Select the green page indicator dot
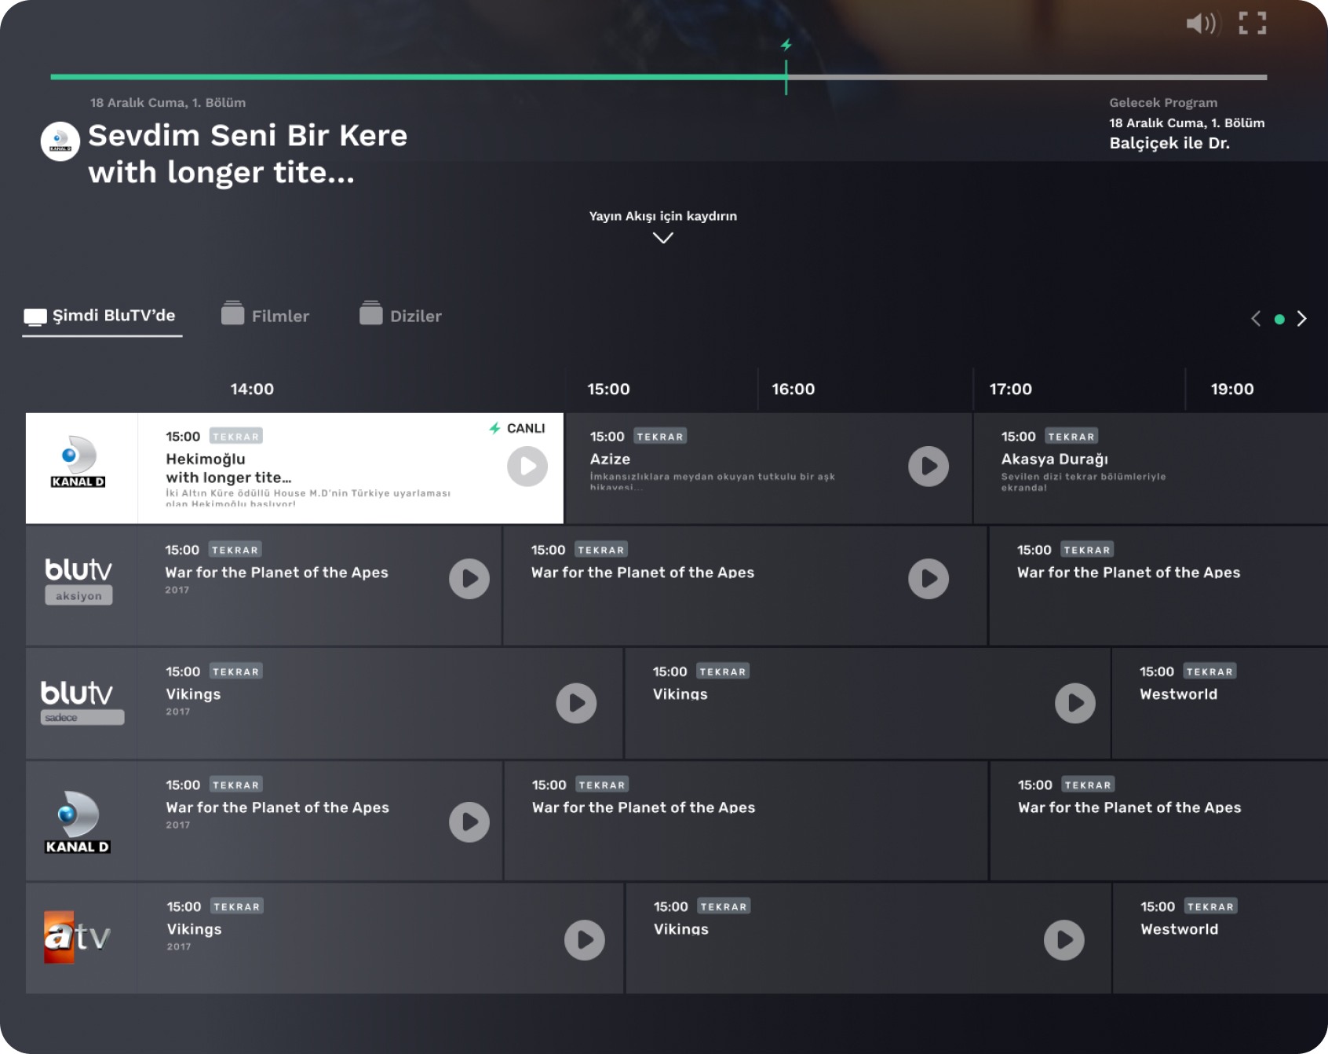The width and height of the screenshot is (1328, 1054). pos(1279,320)
